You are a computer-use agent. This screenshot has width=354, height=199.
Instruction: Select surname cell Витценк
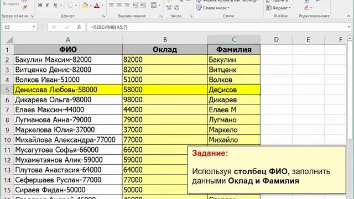233,70
